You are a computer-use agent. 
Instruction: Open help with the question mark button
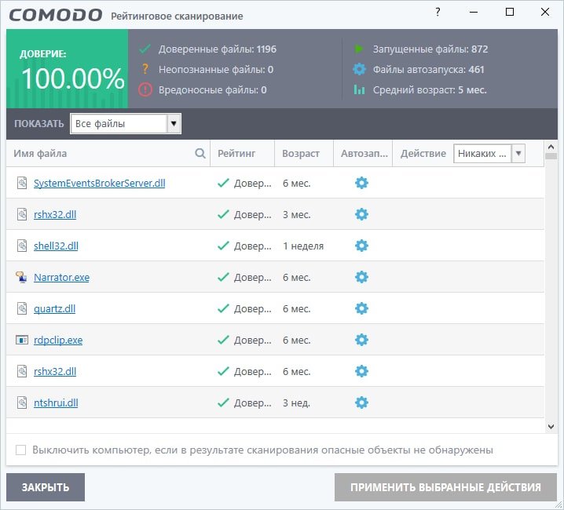[x=438, y=13]
